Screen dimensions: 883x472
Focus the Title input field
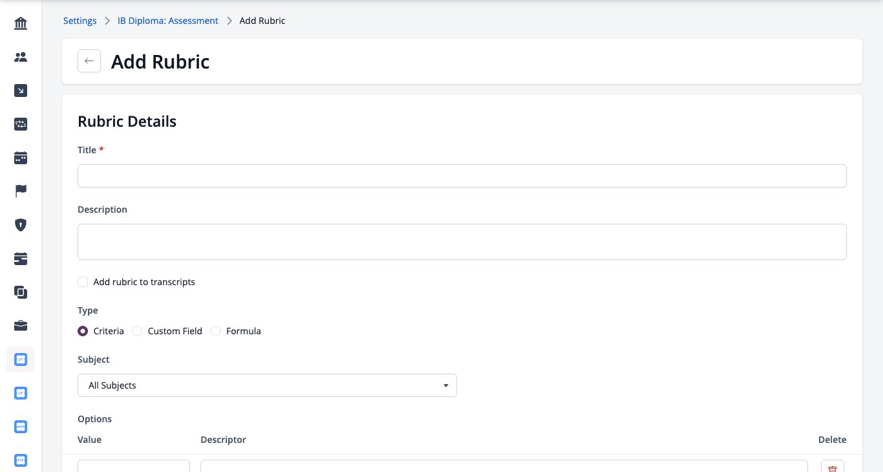coord(462,176)
